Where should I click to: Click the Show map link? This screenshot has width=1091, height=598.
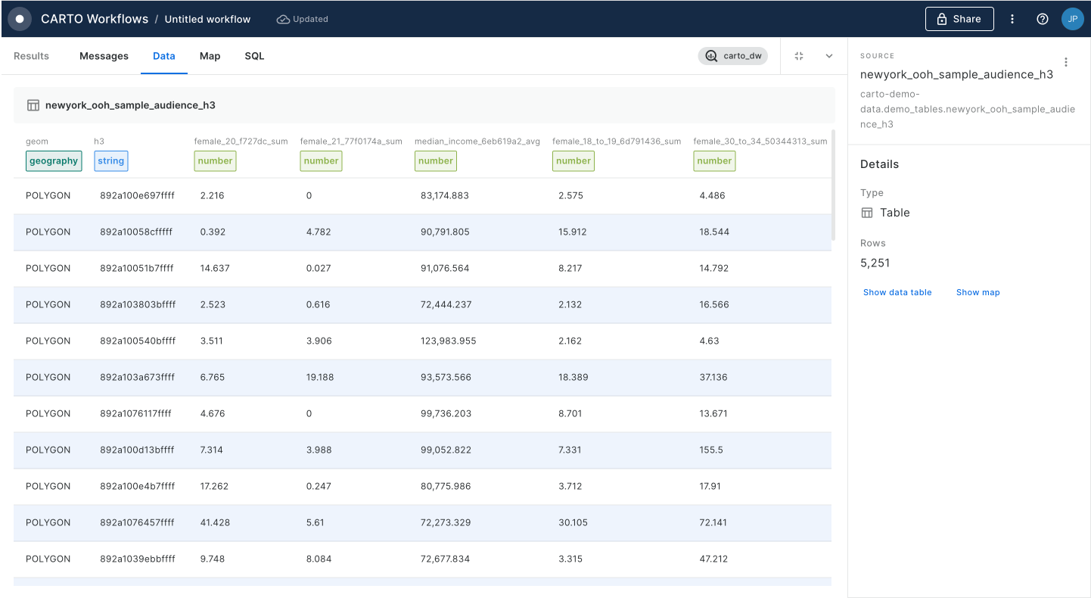pyautogui.click(x=978, y=292)
